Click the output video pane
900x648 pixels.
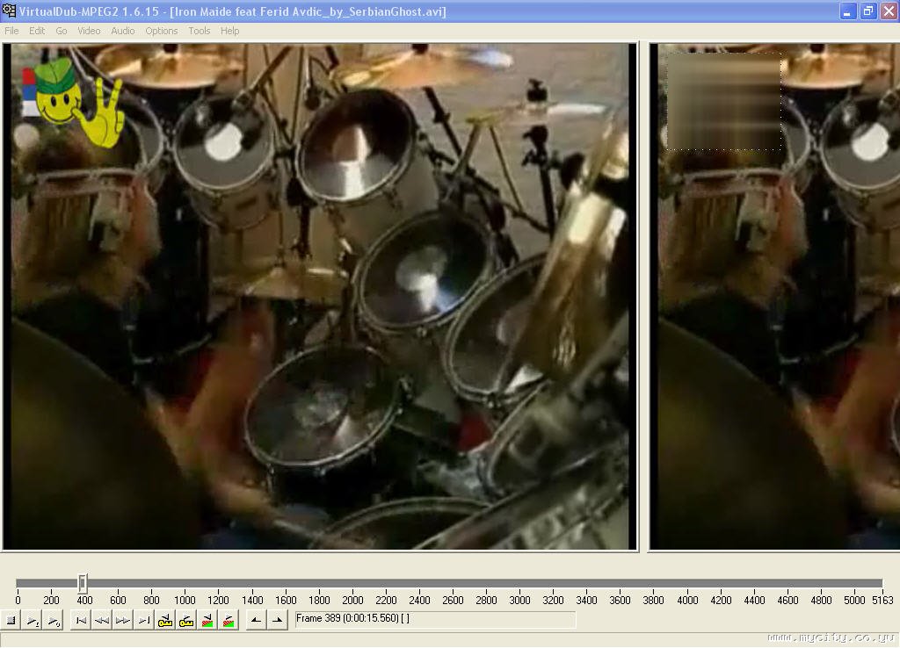pyautogui.click(x=774, y=297)
